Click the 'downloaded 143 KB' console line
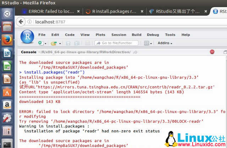227x148 pixels. pos(40,102)
